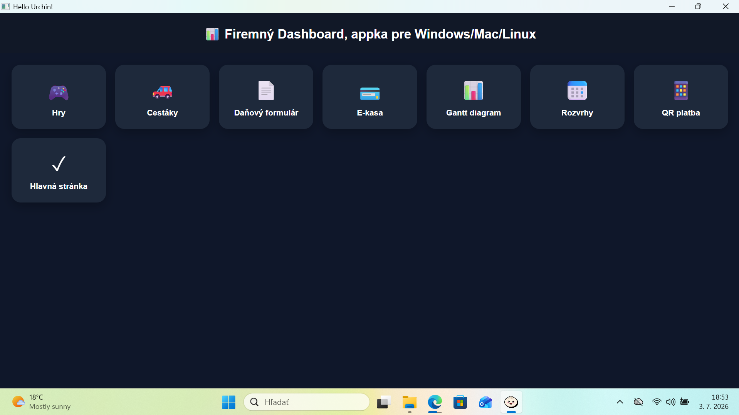Show hidden system tray icons

[620, 402]
